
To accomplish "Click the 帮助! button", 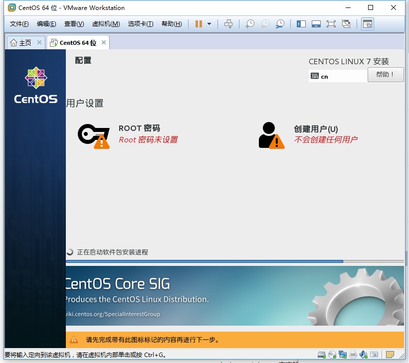I will tap(385, 75).
